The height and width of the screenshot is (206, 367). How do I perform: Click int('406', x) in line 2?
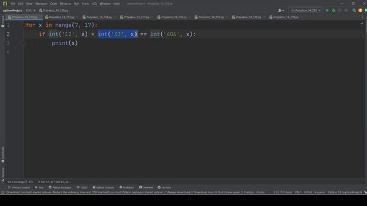click(171, 34)
